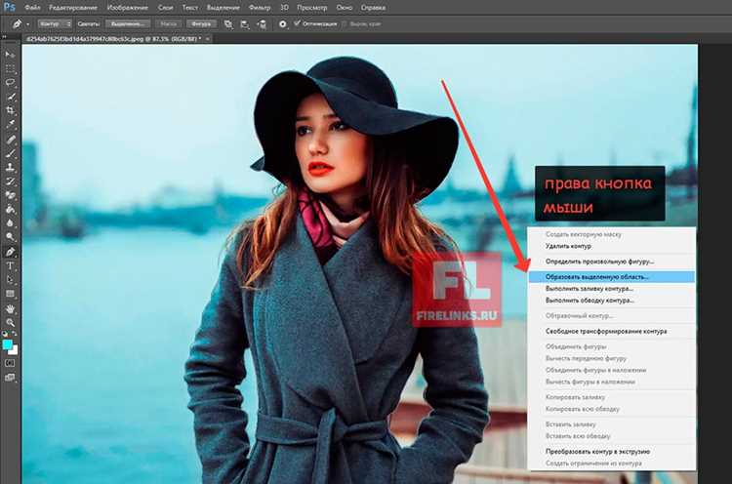
Task: Choose Определить произвольную фигуру...
Action: point(612,262)
